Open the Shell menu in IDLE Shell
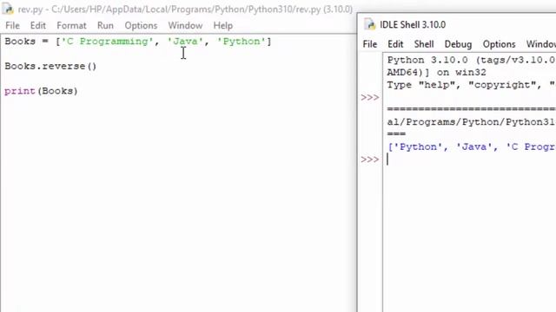The height and width of the screenshot is (312, 556). click(424, 44)
